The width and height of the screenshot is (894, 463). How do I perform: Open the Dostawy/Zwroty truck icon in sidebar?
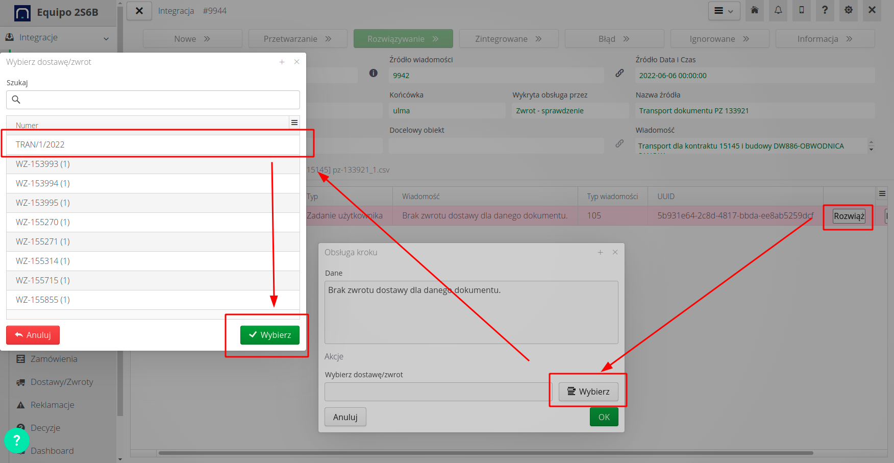21,382
